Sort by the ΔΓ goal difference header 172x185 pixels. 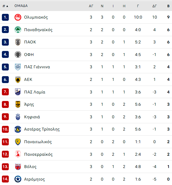click(x=154, y=6)
